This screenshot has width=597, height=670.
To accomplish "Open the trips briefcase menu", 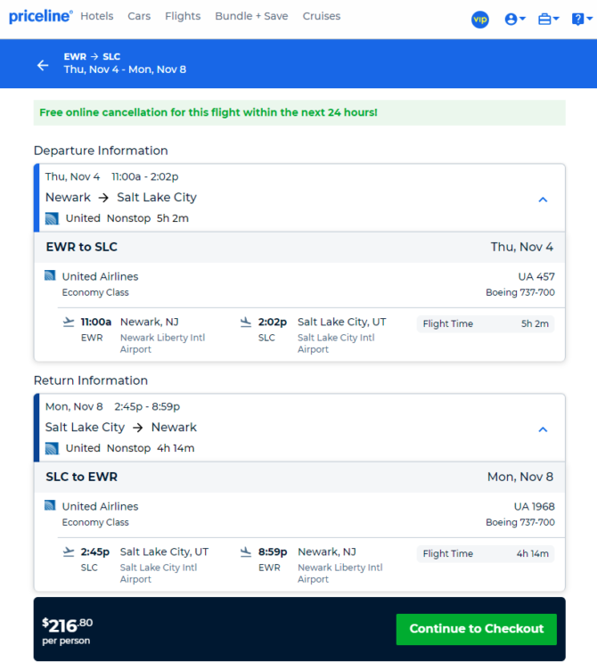I will point(548,19).
